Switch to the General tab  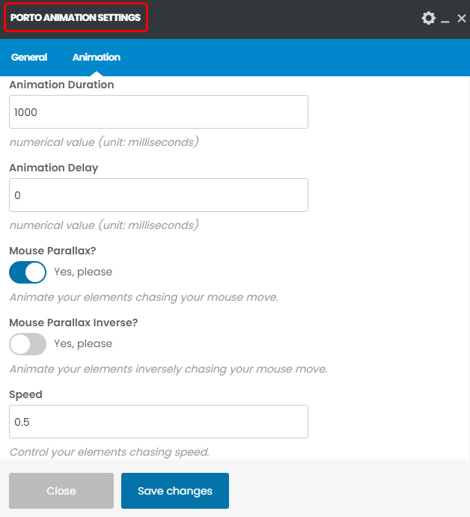coord(29,57)
